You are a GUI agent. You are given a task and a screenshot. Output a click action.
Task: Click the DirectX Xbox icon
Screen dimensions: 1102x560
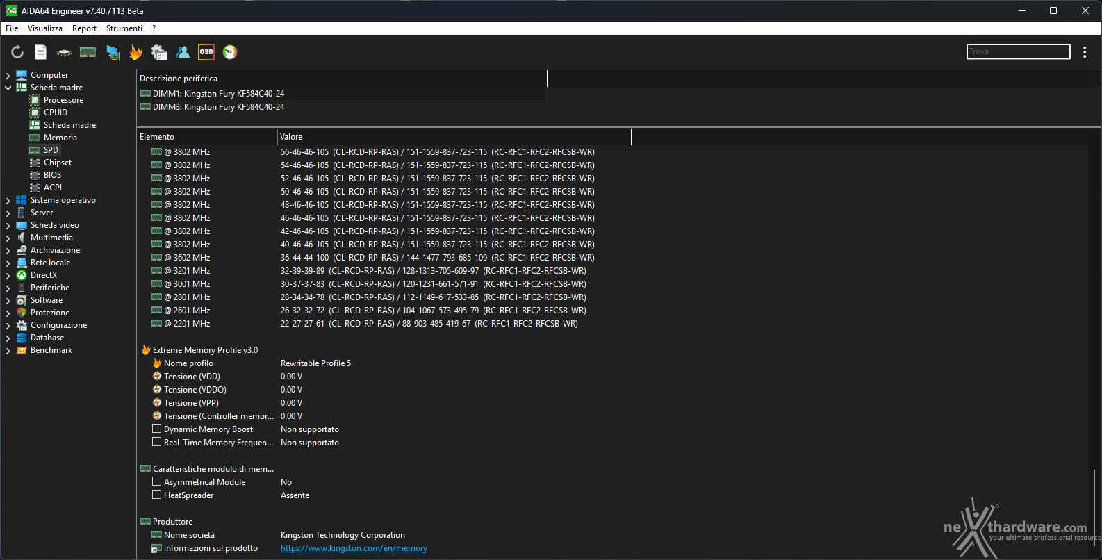pos(22,275)
